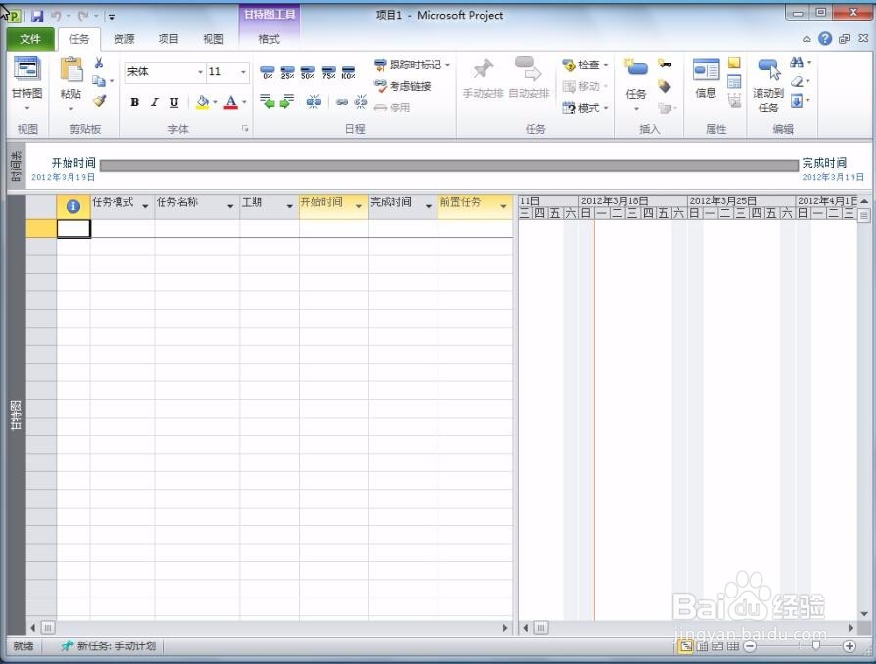Click the indicators info column header
The width and height of the screenshot is (876, 664).
pos(73,206)
